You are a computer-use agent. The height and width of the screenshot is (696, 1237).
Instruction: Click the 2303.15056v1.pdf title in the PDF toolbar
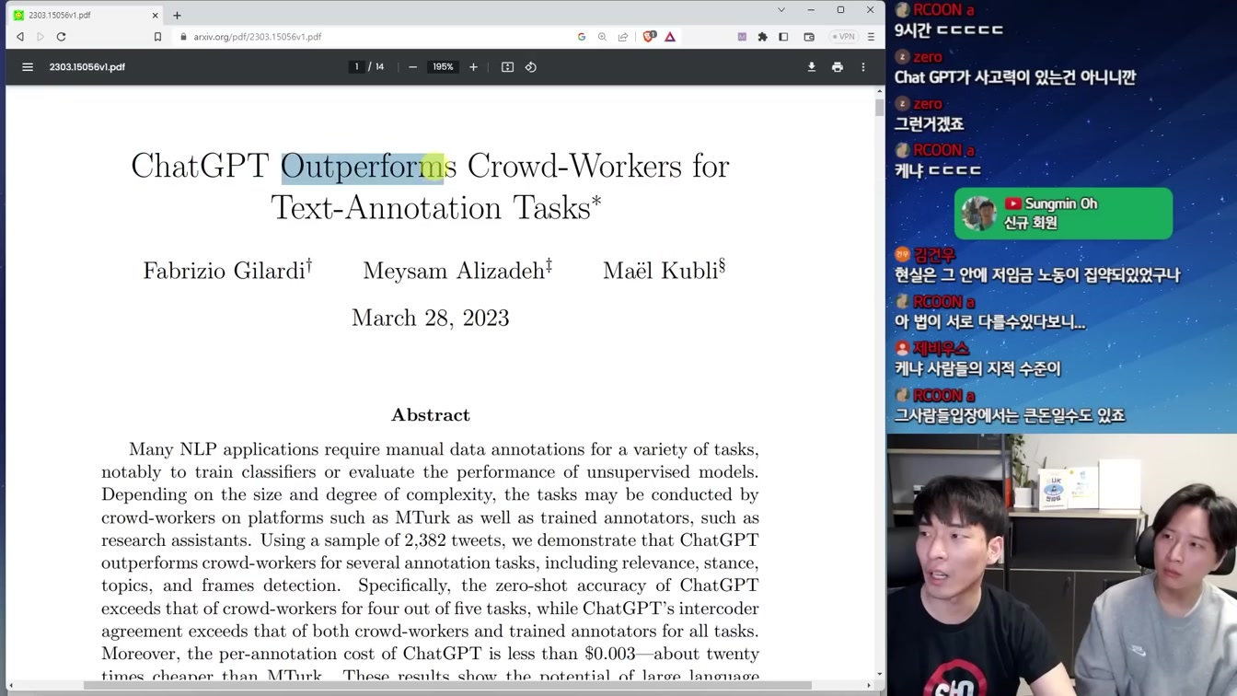pyautogui.click(x=87, y=67)
